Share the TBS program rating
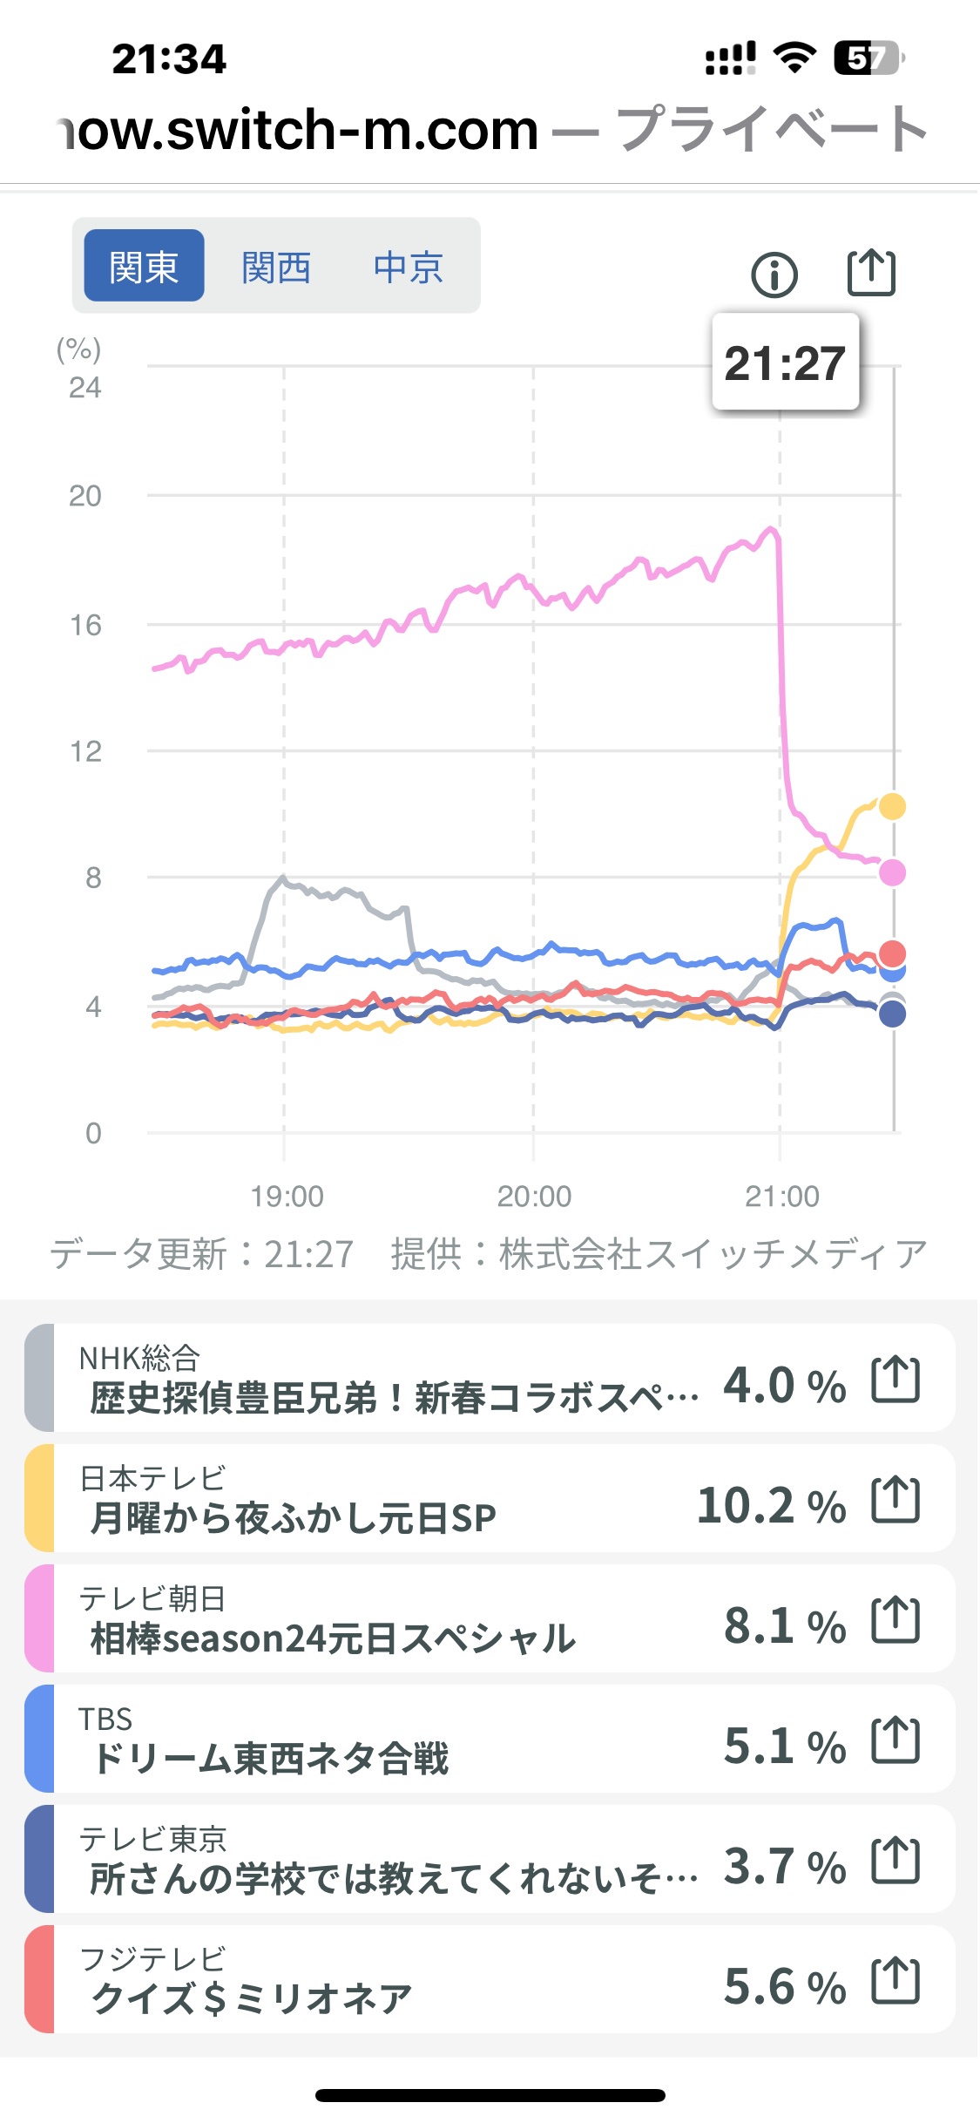The width and height of the screenshot is (980, 2123). coord(896,1740)
